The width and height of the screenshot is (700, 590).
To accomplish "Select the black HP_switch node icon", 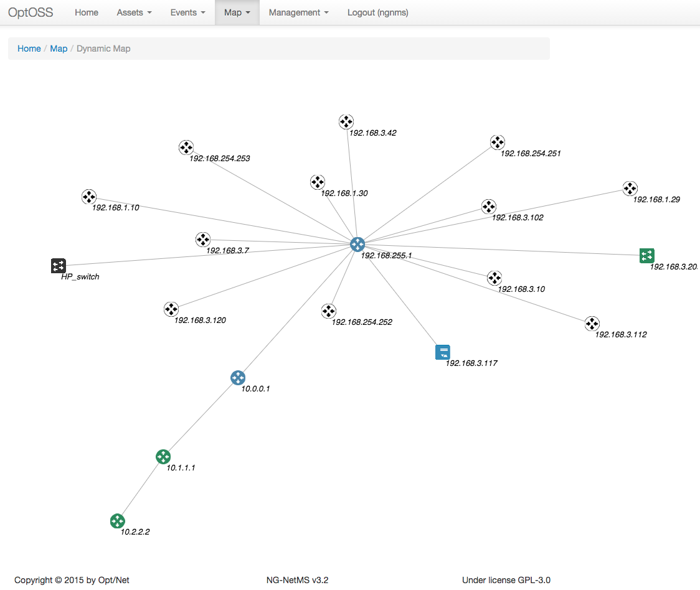I will point(58,266).
